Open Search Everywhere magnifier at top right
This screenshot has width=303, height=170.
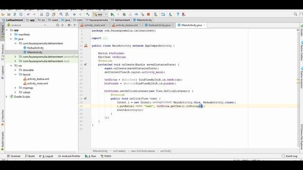(x=295, y=14)
